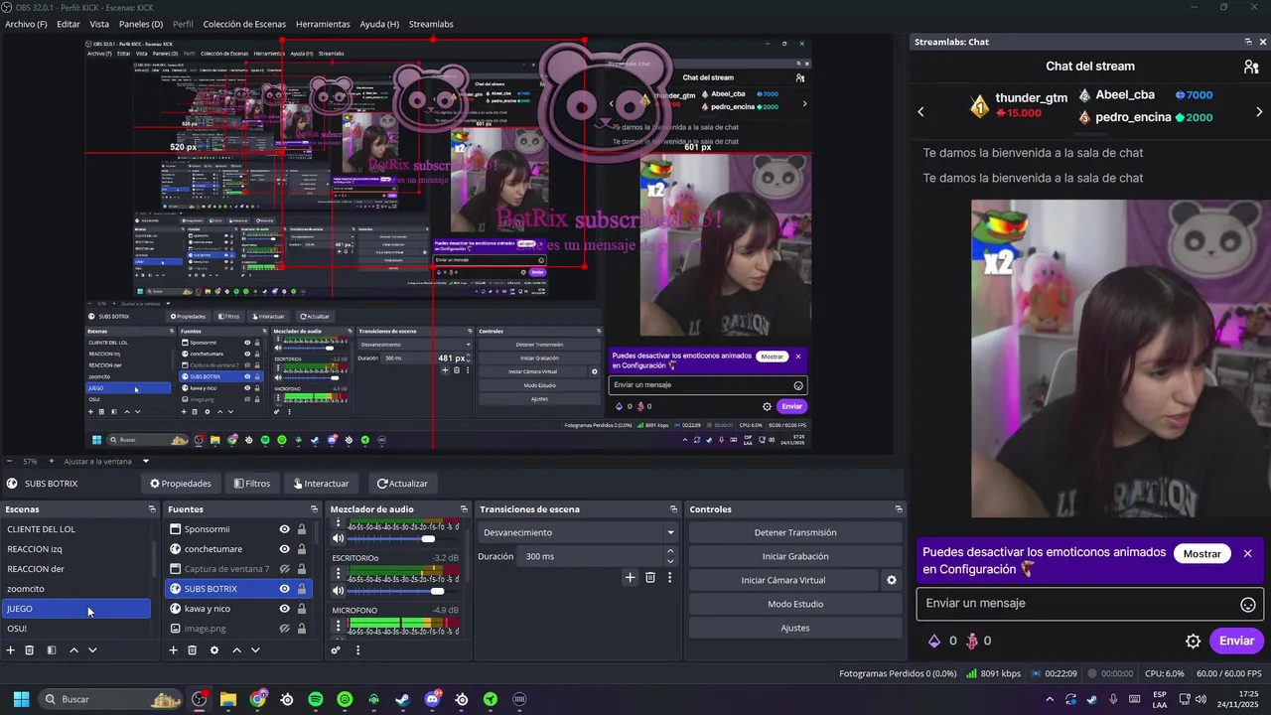Click Enviar to send chat message
Screen dimensions: 1271x715
pos(1236,641)
